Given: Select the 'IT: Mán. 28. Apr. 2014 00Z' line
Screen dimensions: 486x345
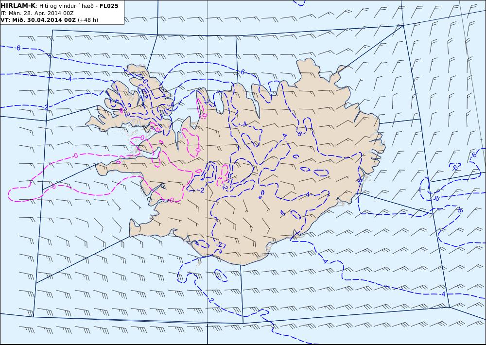Looking at the screenshot, I should 37,13.
